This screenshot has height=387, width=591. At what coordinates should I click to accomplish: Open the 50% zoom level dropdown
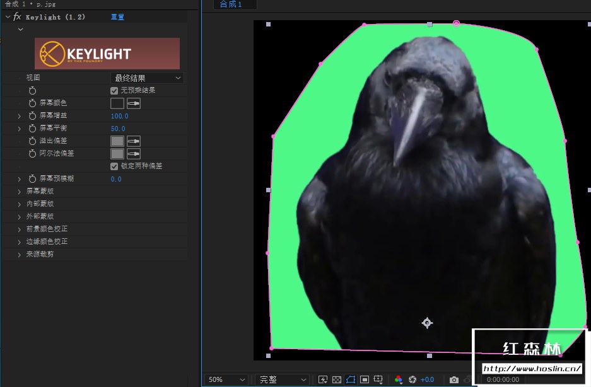tap(225, 379)
